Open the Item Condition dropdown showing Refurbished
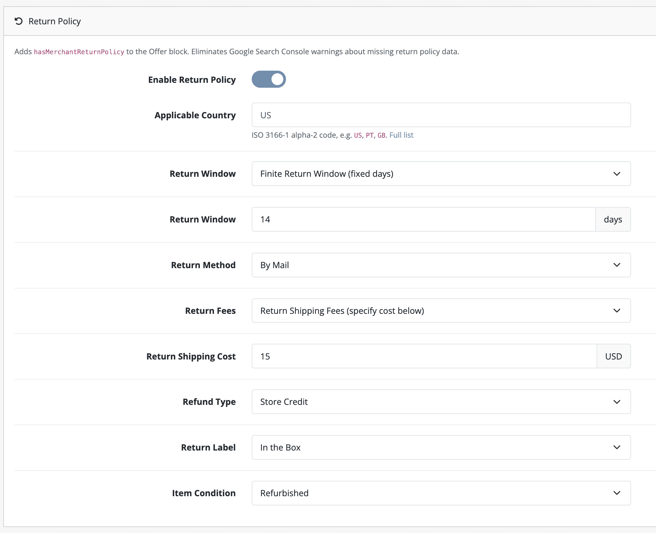 [x=441, y=493]
